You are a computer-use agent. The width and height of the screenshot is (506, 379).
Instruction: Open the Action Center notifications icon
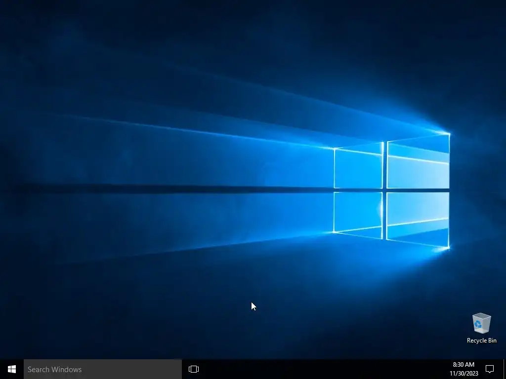pyautogui.click(x=490, y=369)
